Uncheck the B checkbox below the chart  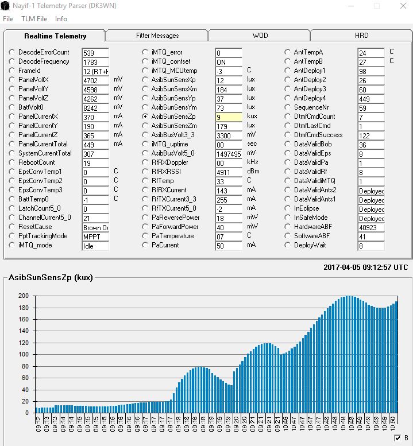398,438
